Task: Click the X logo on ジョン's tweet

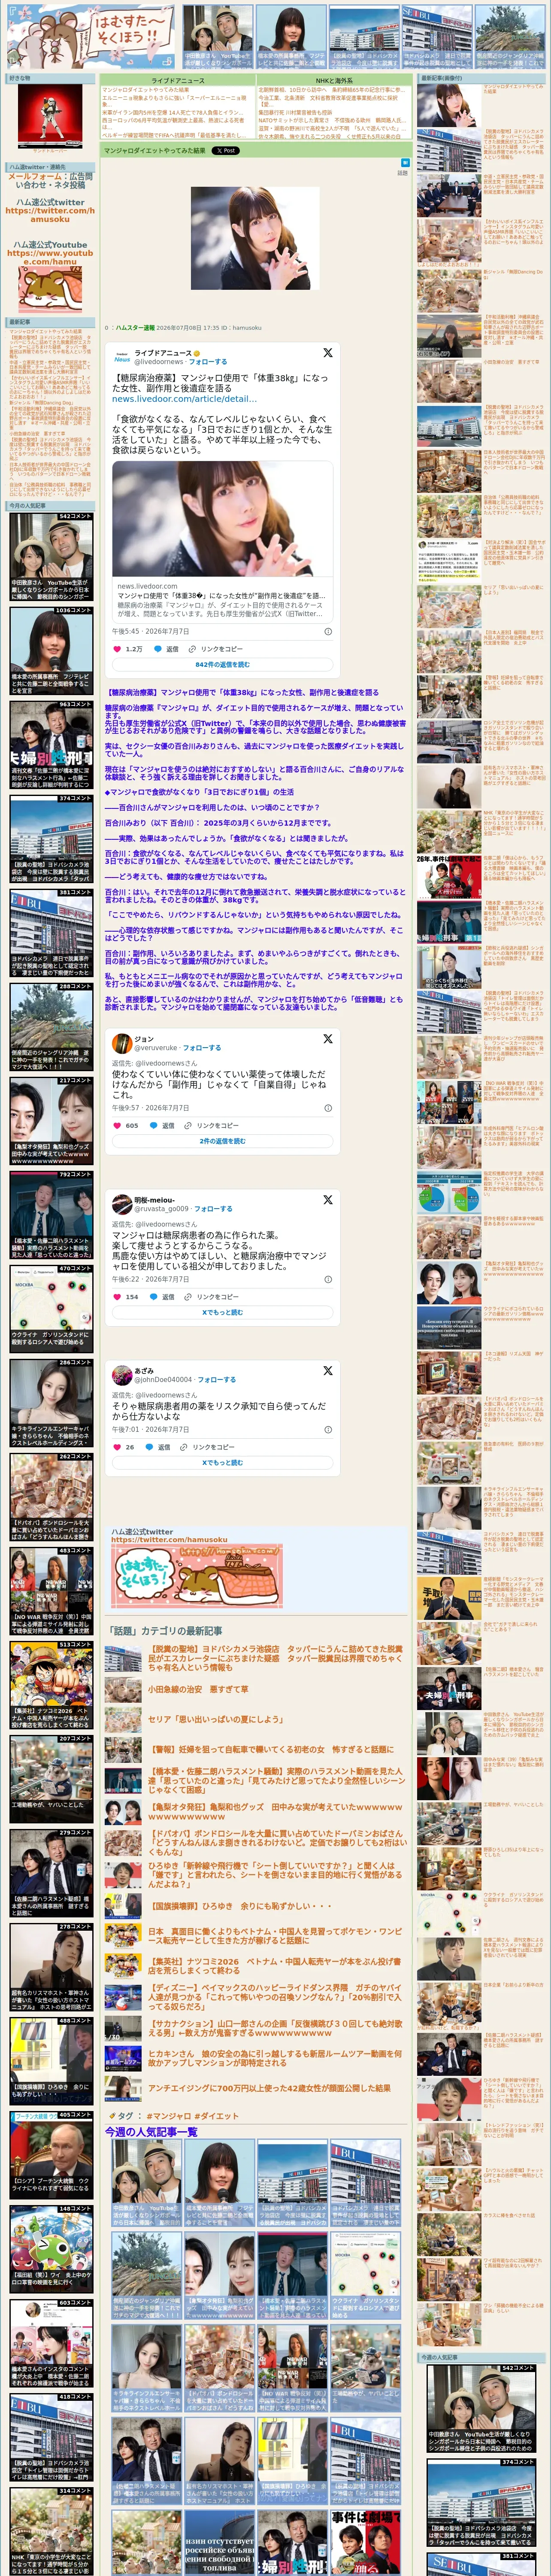Action: [x=327, y=1039]
